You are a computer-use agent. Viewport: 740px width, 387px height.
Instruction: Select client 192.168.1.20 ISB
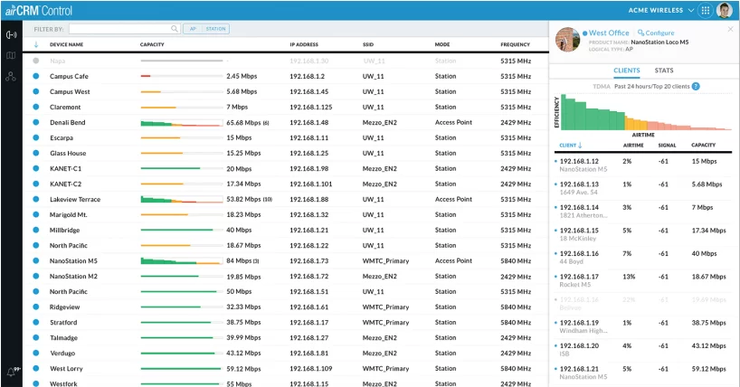click(643, 349)
